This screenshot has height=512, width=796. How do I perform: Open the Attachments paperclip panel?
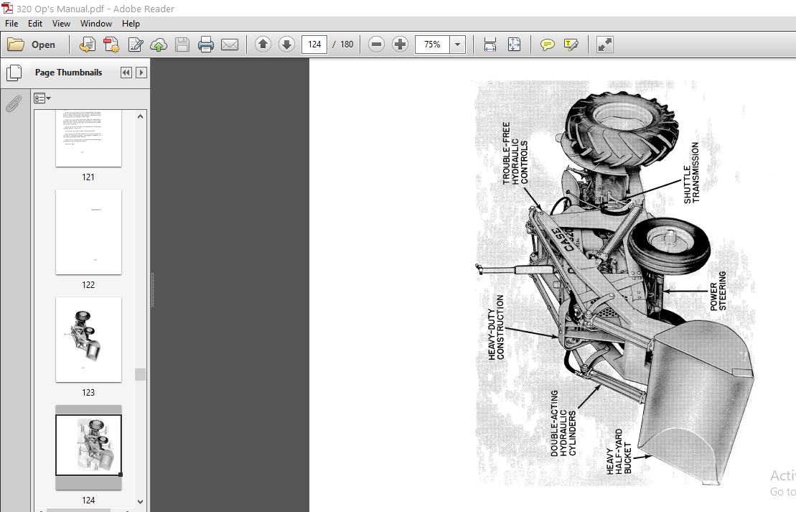(x=14, y=104)
